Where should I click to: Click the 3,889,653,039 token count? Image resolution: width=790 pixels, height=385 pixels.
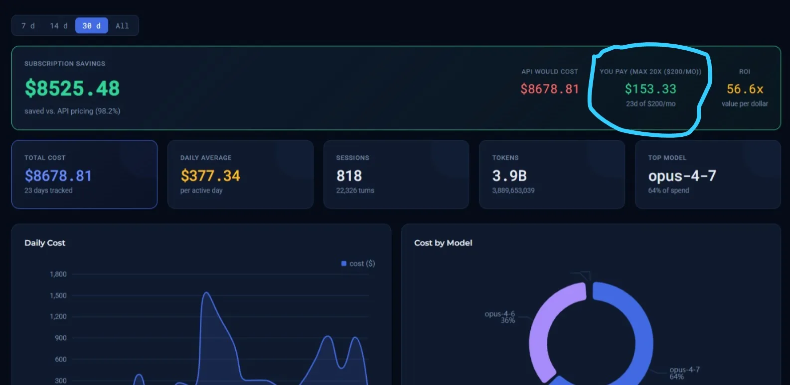[x=513, y=191]
